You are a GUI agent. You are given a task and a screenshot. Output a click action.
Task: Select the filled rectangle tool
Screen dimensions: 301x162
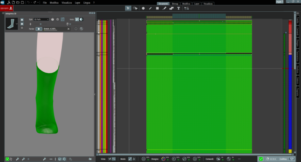tap(157, 8)
